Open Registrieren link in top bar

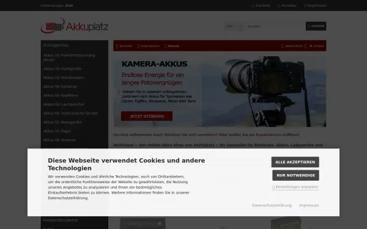tap(315, 5)
